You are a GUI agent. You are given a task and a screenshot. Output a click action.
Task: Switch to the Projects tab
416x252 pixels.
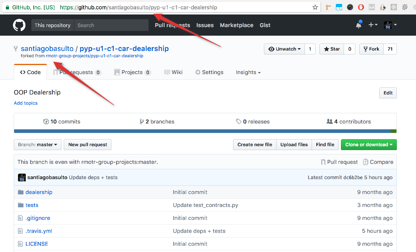click(x=133, y=72)
